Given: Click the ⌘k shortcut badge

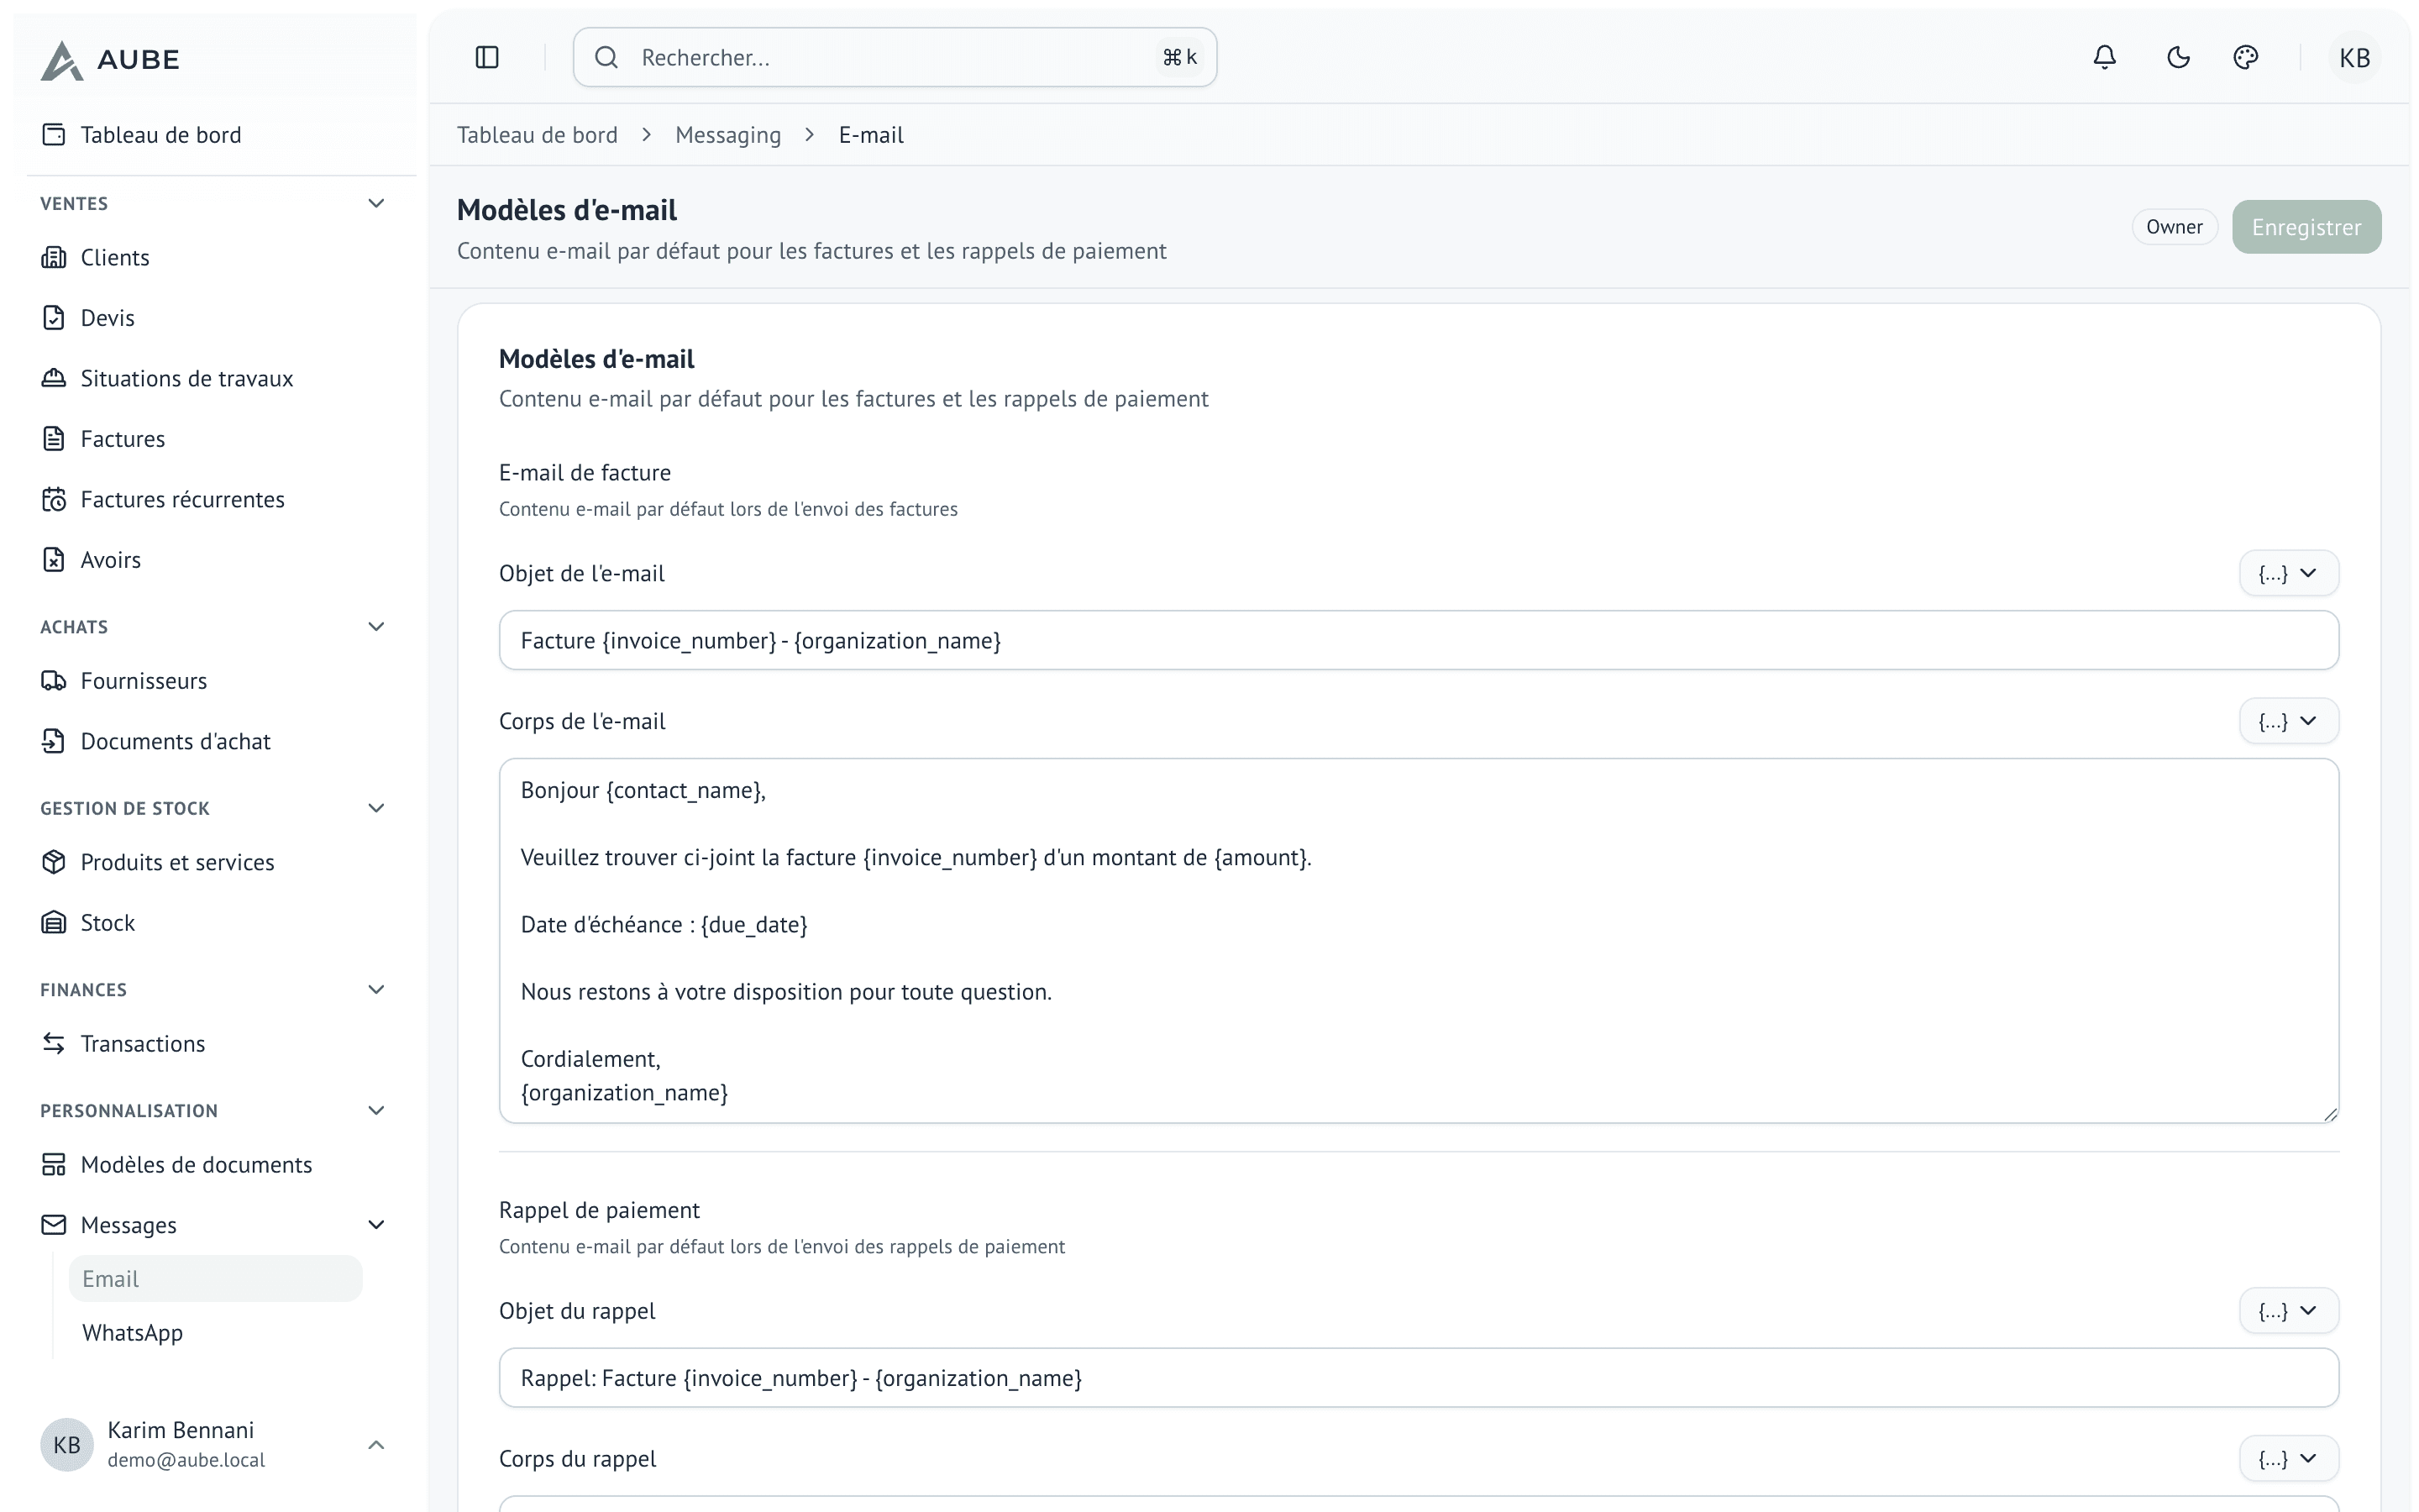Looking at the screenshot, I should [1179, 57].
